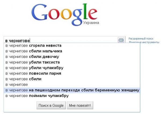Open the 'Языковые инструменты' link
The width and height of the screenshot is (161, 114).
(144, 42)
